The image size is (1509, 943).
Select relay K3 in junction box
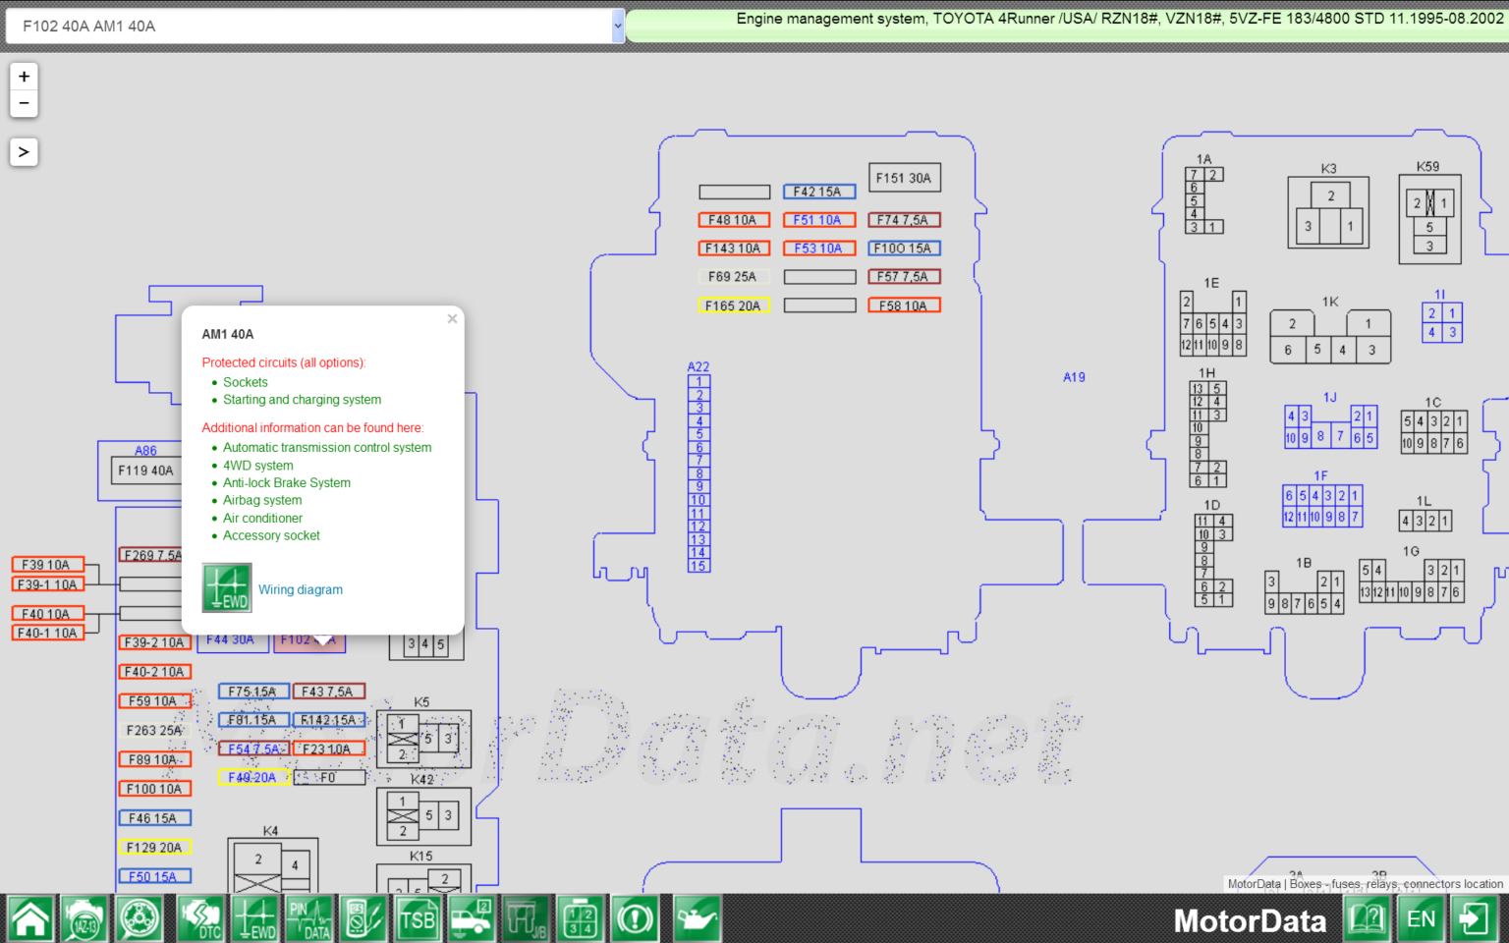pos(1329,212)
